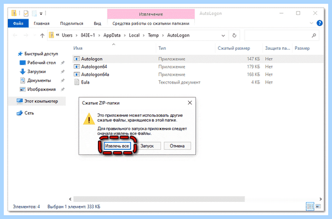Switch to the Главная ribbon tab

point(41,23)
